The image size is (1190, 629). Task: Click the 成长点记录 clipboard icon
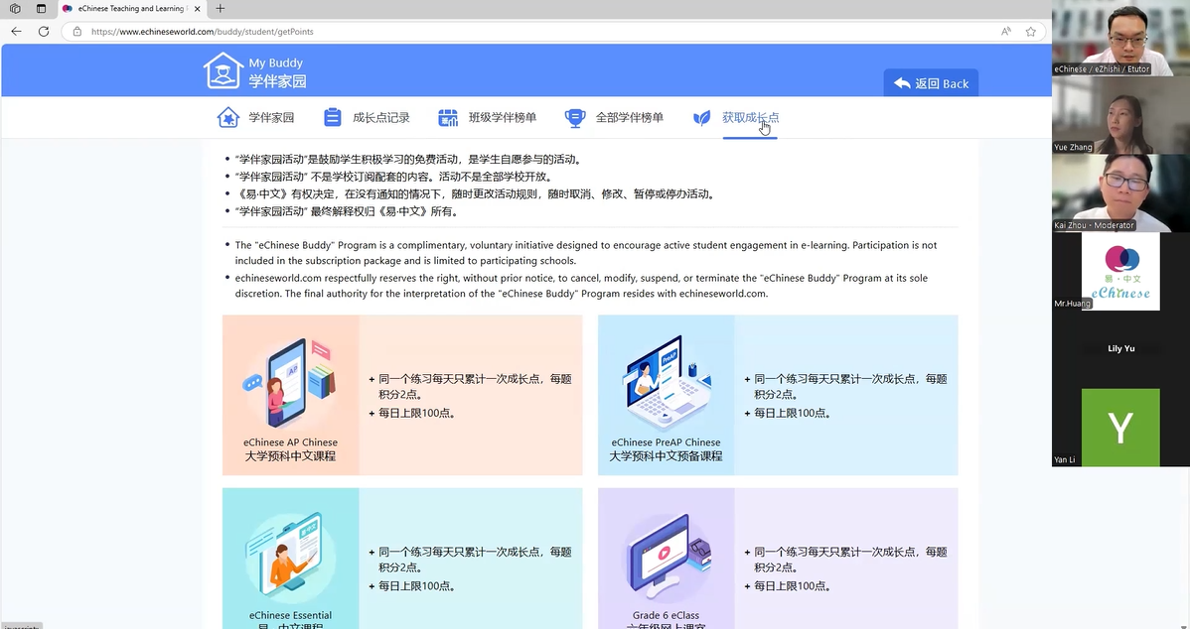pyautogui.click(x=333, y=117)
